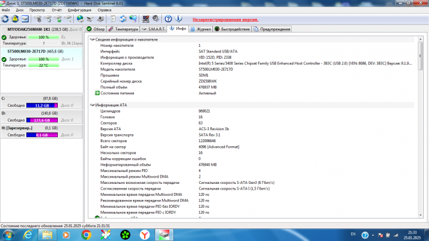Click the D: drive 123,6 GB bar
Screen dimensions: 429x241
pos(42,120)
